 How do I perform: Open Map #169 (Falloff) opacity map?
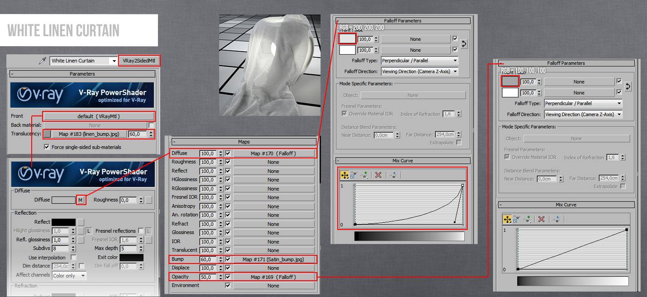pos(273,277)
